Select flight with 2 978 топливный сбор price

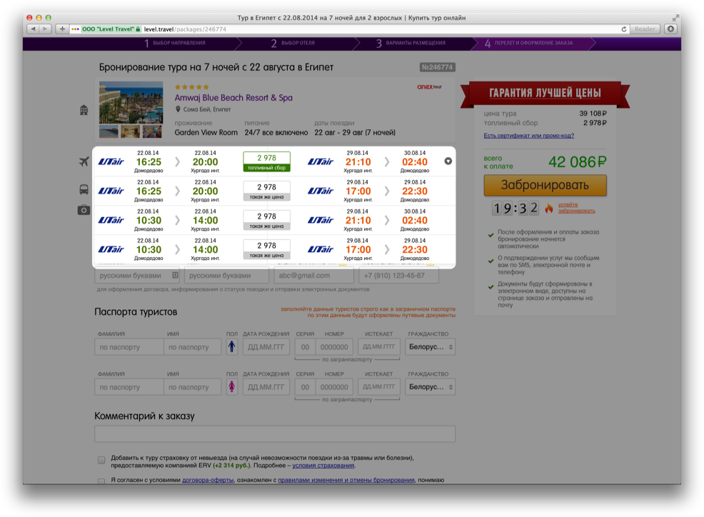[267, 161]
